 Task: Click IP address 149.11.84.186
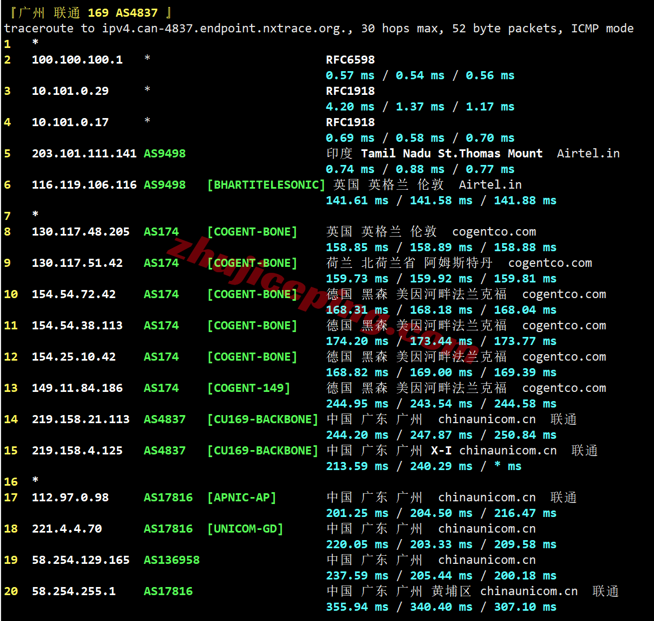pos(77,388)
